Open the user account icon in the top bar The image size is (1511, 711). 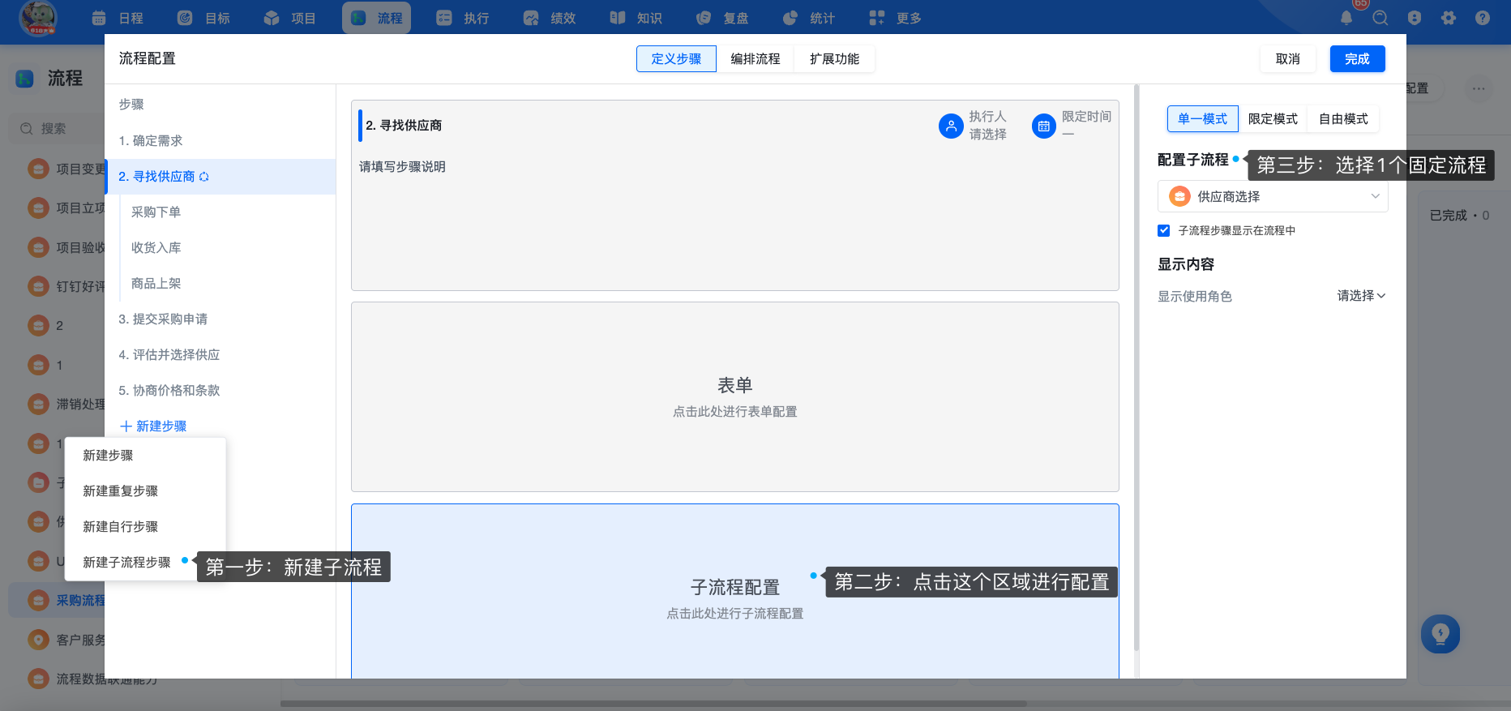pos(1415,18)
